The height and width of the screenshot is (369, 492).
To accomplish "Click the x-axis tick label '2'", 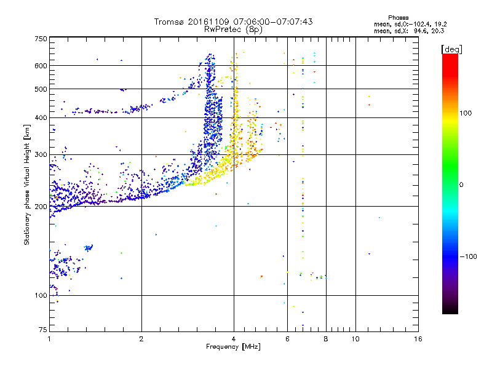I will [x=141, y=339].
